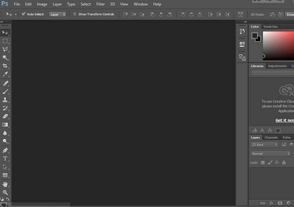Click the foreground color swatch
This screenshot has height=207, width=294.
pyautogui.click(x=254, y=35)
